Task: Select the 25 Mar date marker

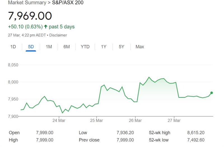Action: point(96,120)
